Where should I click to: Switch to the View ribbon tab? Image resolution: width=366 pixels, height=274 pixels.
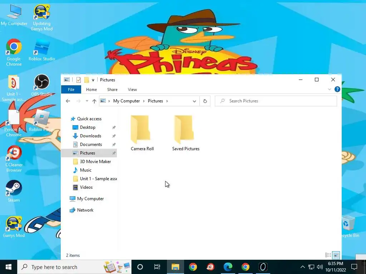pyautogui.click(x=132, y=90)
